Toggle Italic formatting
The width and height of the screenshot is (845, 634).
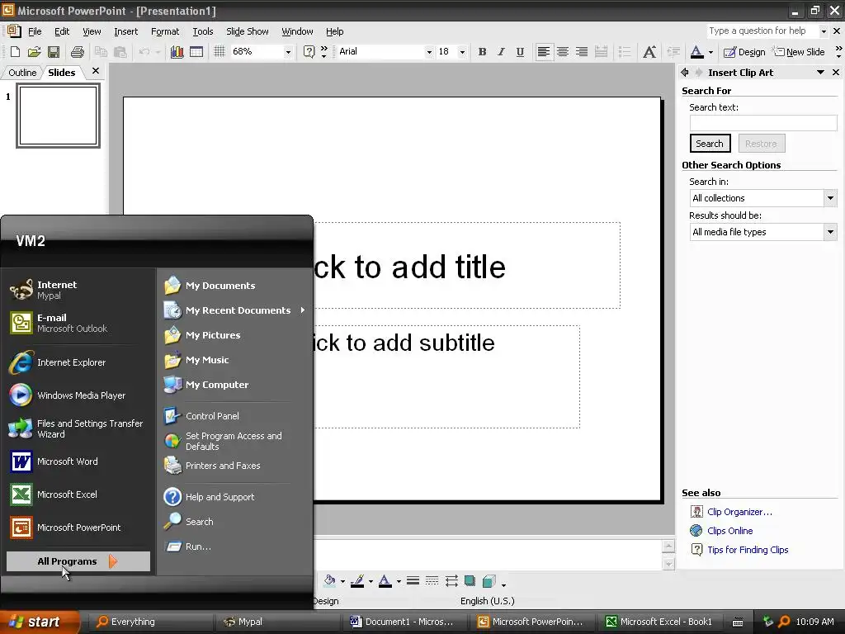[501, 52]
